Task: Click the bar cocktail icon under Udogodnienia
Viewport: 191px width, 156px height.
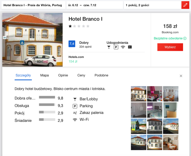Action: click(x=109, y=47)
